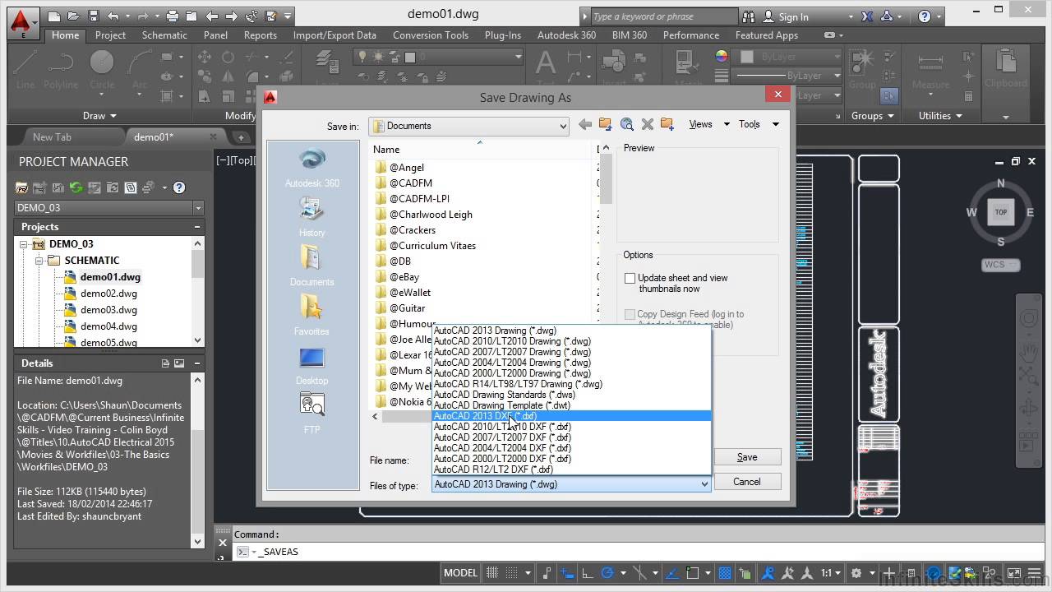Screen dimensions: 1052x592
Task: Switch to the Schematic ribbon tab
Action: (x=164, y=35)
